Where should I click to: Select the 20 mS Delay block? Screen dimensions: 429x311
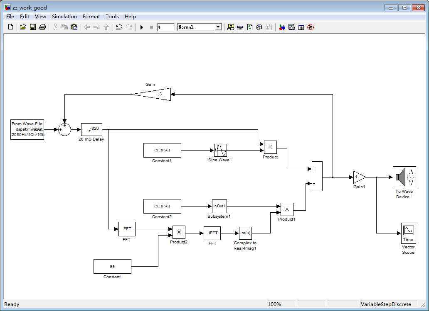[91, 129]
